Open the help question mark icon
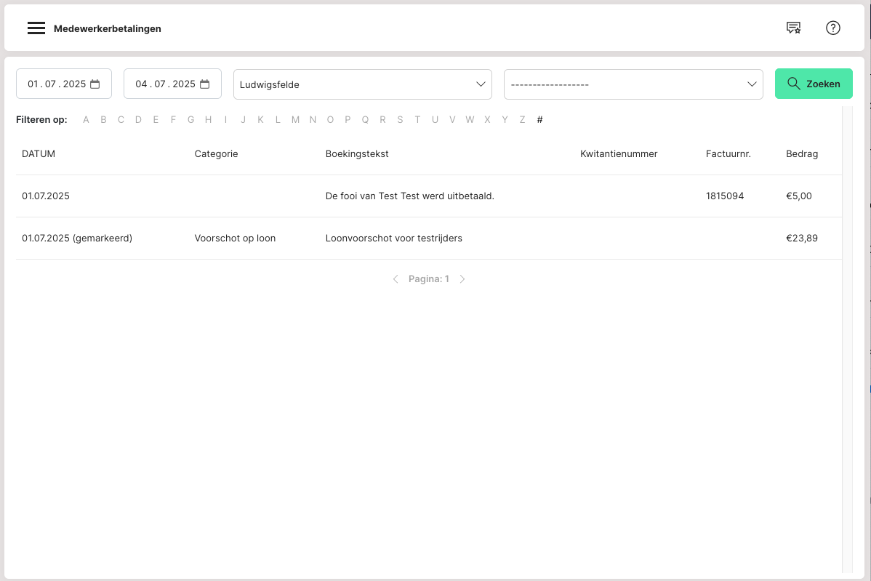Screen dimensions: 871x581 (832, 28)
